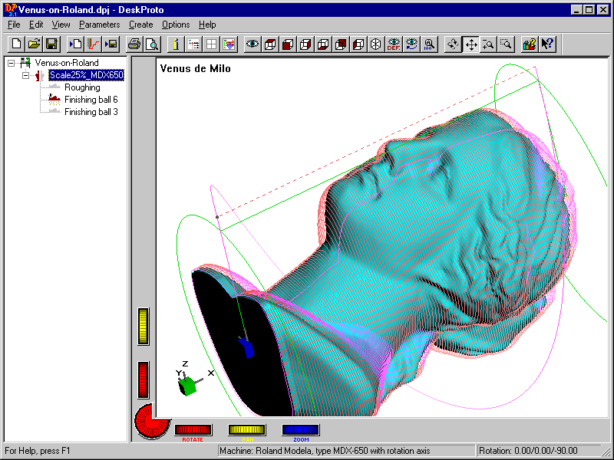The image size is (614, 460).
Task: Click the eye visibility icon in the toolbar
Action: coord(253,44)
